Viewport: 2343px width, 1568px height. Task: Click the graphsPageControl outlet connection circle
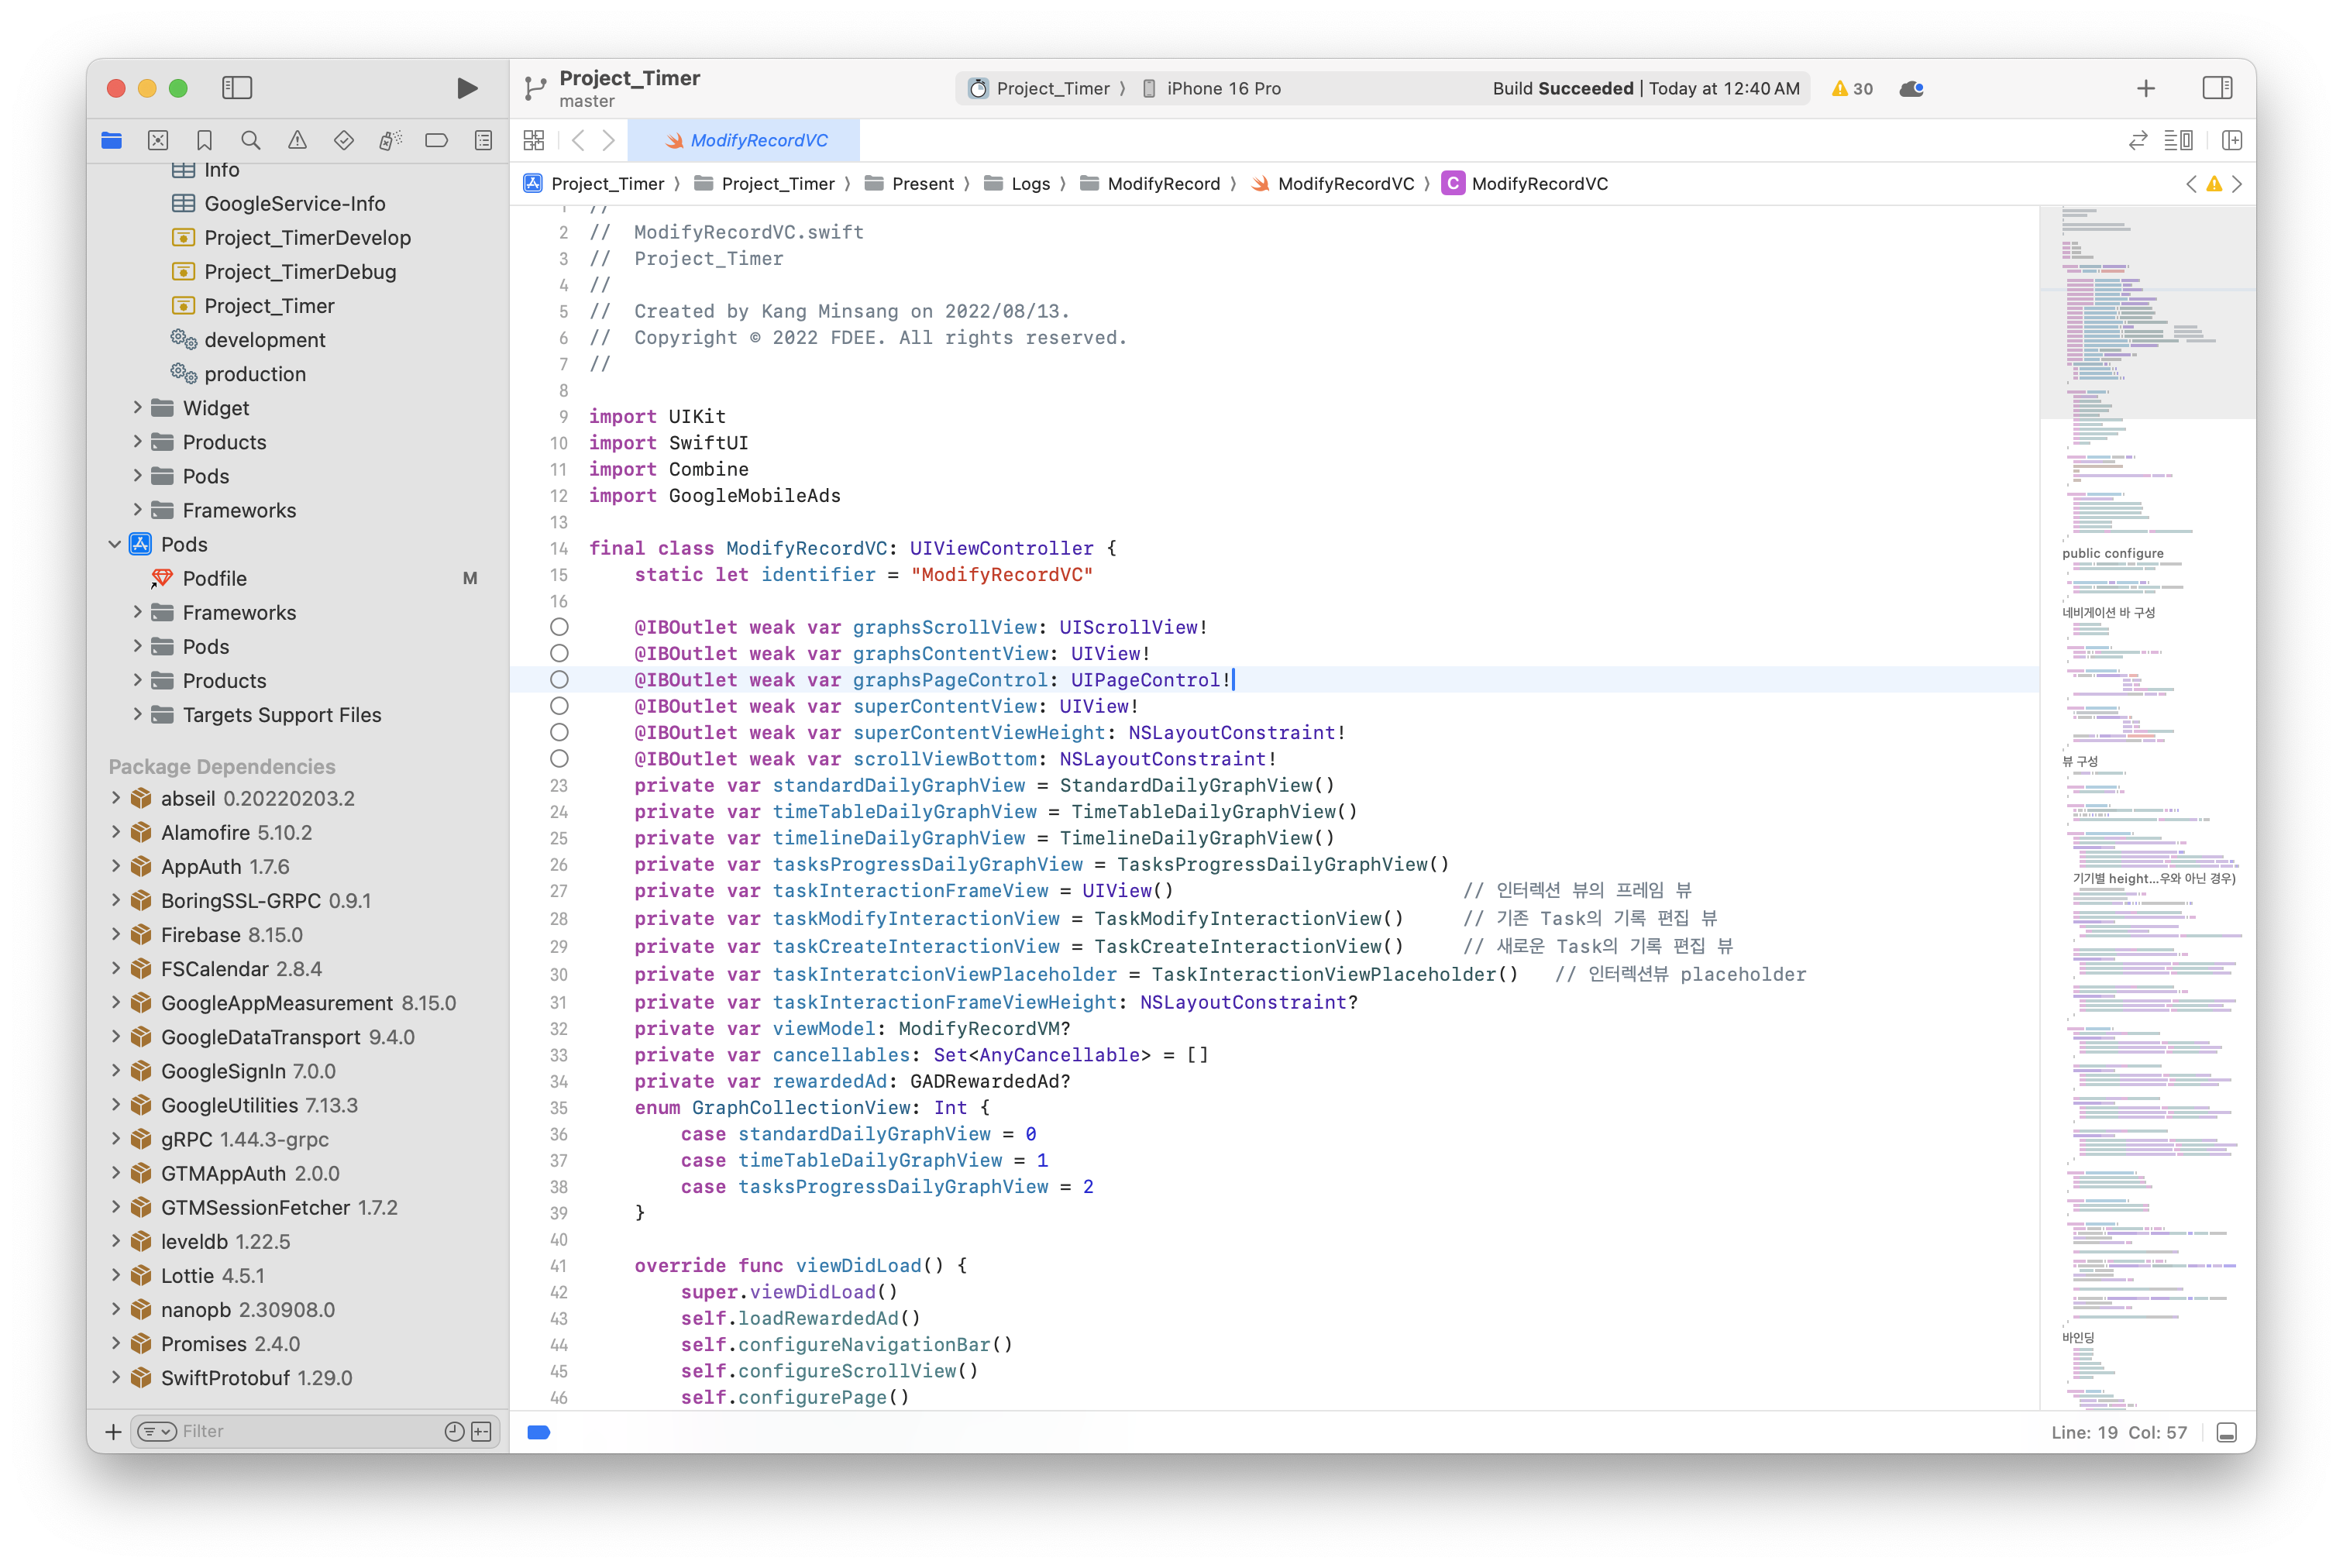[559, 680]
